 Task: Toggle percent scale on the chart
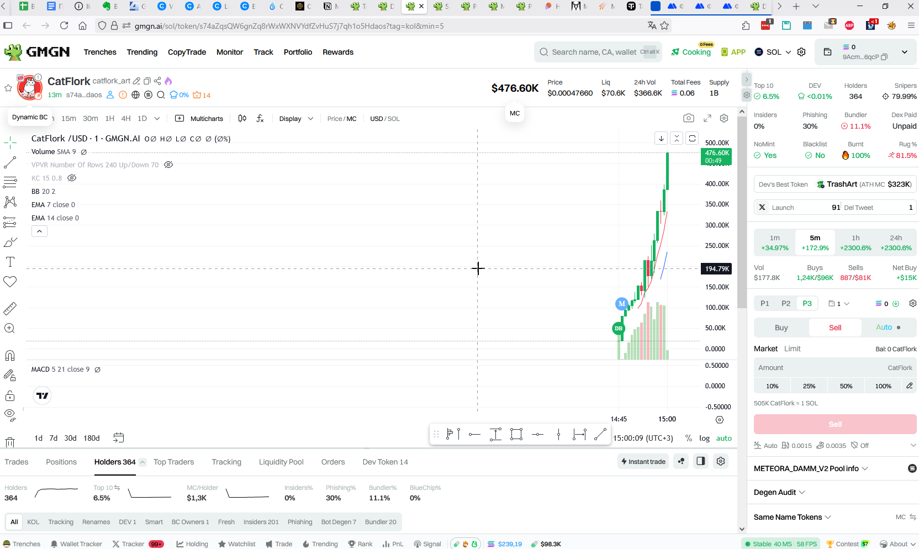click(x=688, y=438)
